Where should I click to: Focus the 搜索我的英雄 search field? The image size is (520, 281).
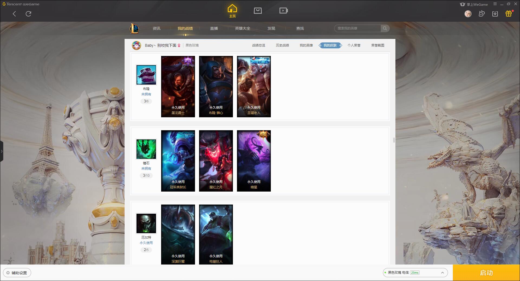tap(357, 28)
